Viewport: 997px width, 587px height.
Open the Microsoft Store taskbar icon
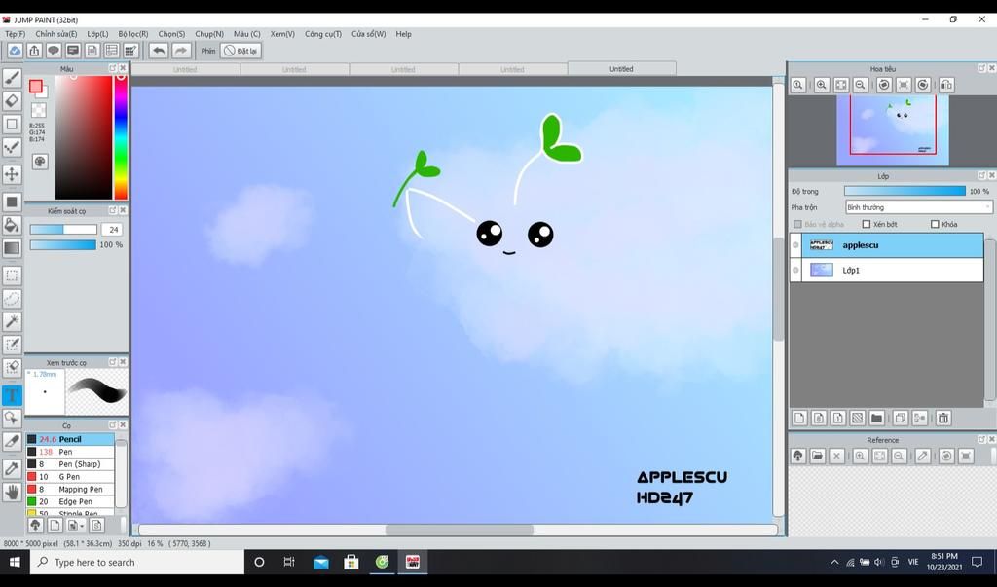tap(351, 562)
